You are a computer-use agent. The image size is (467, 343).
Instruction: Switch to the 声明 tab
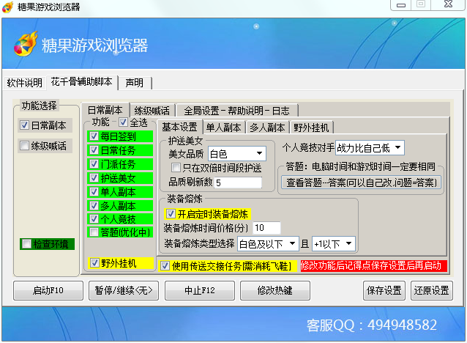[135, 82]
